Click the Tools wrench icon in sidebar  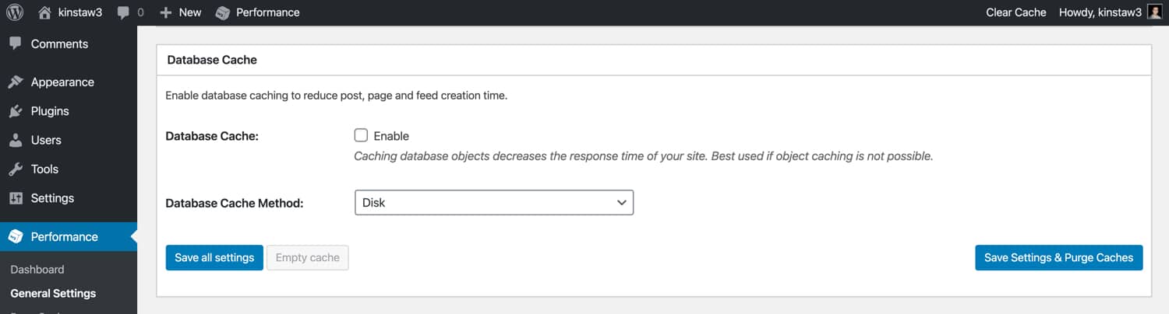coord(16,169)
